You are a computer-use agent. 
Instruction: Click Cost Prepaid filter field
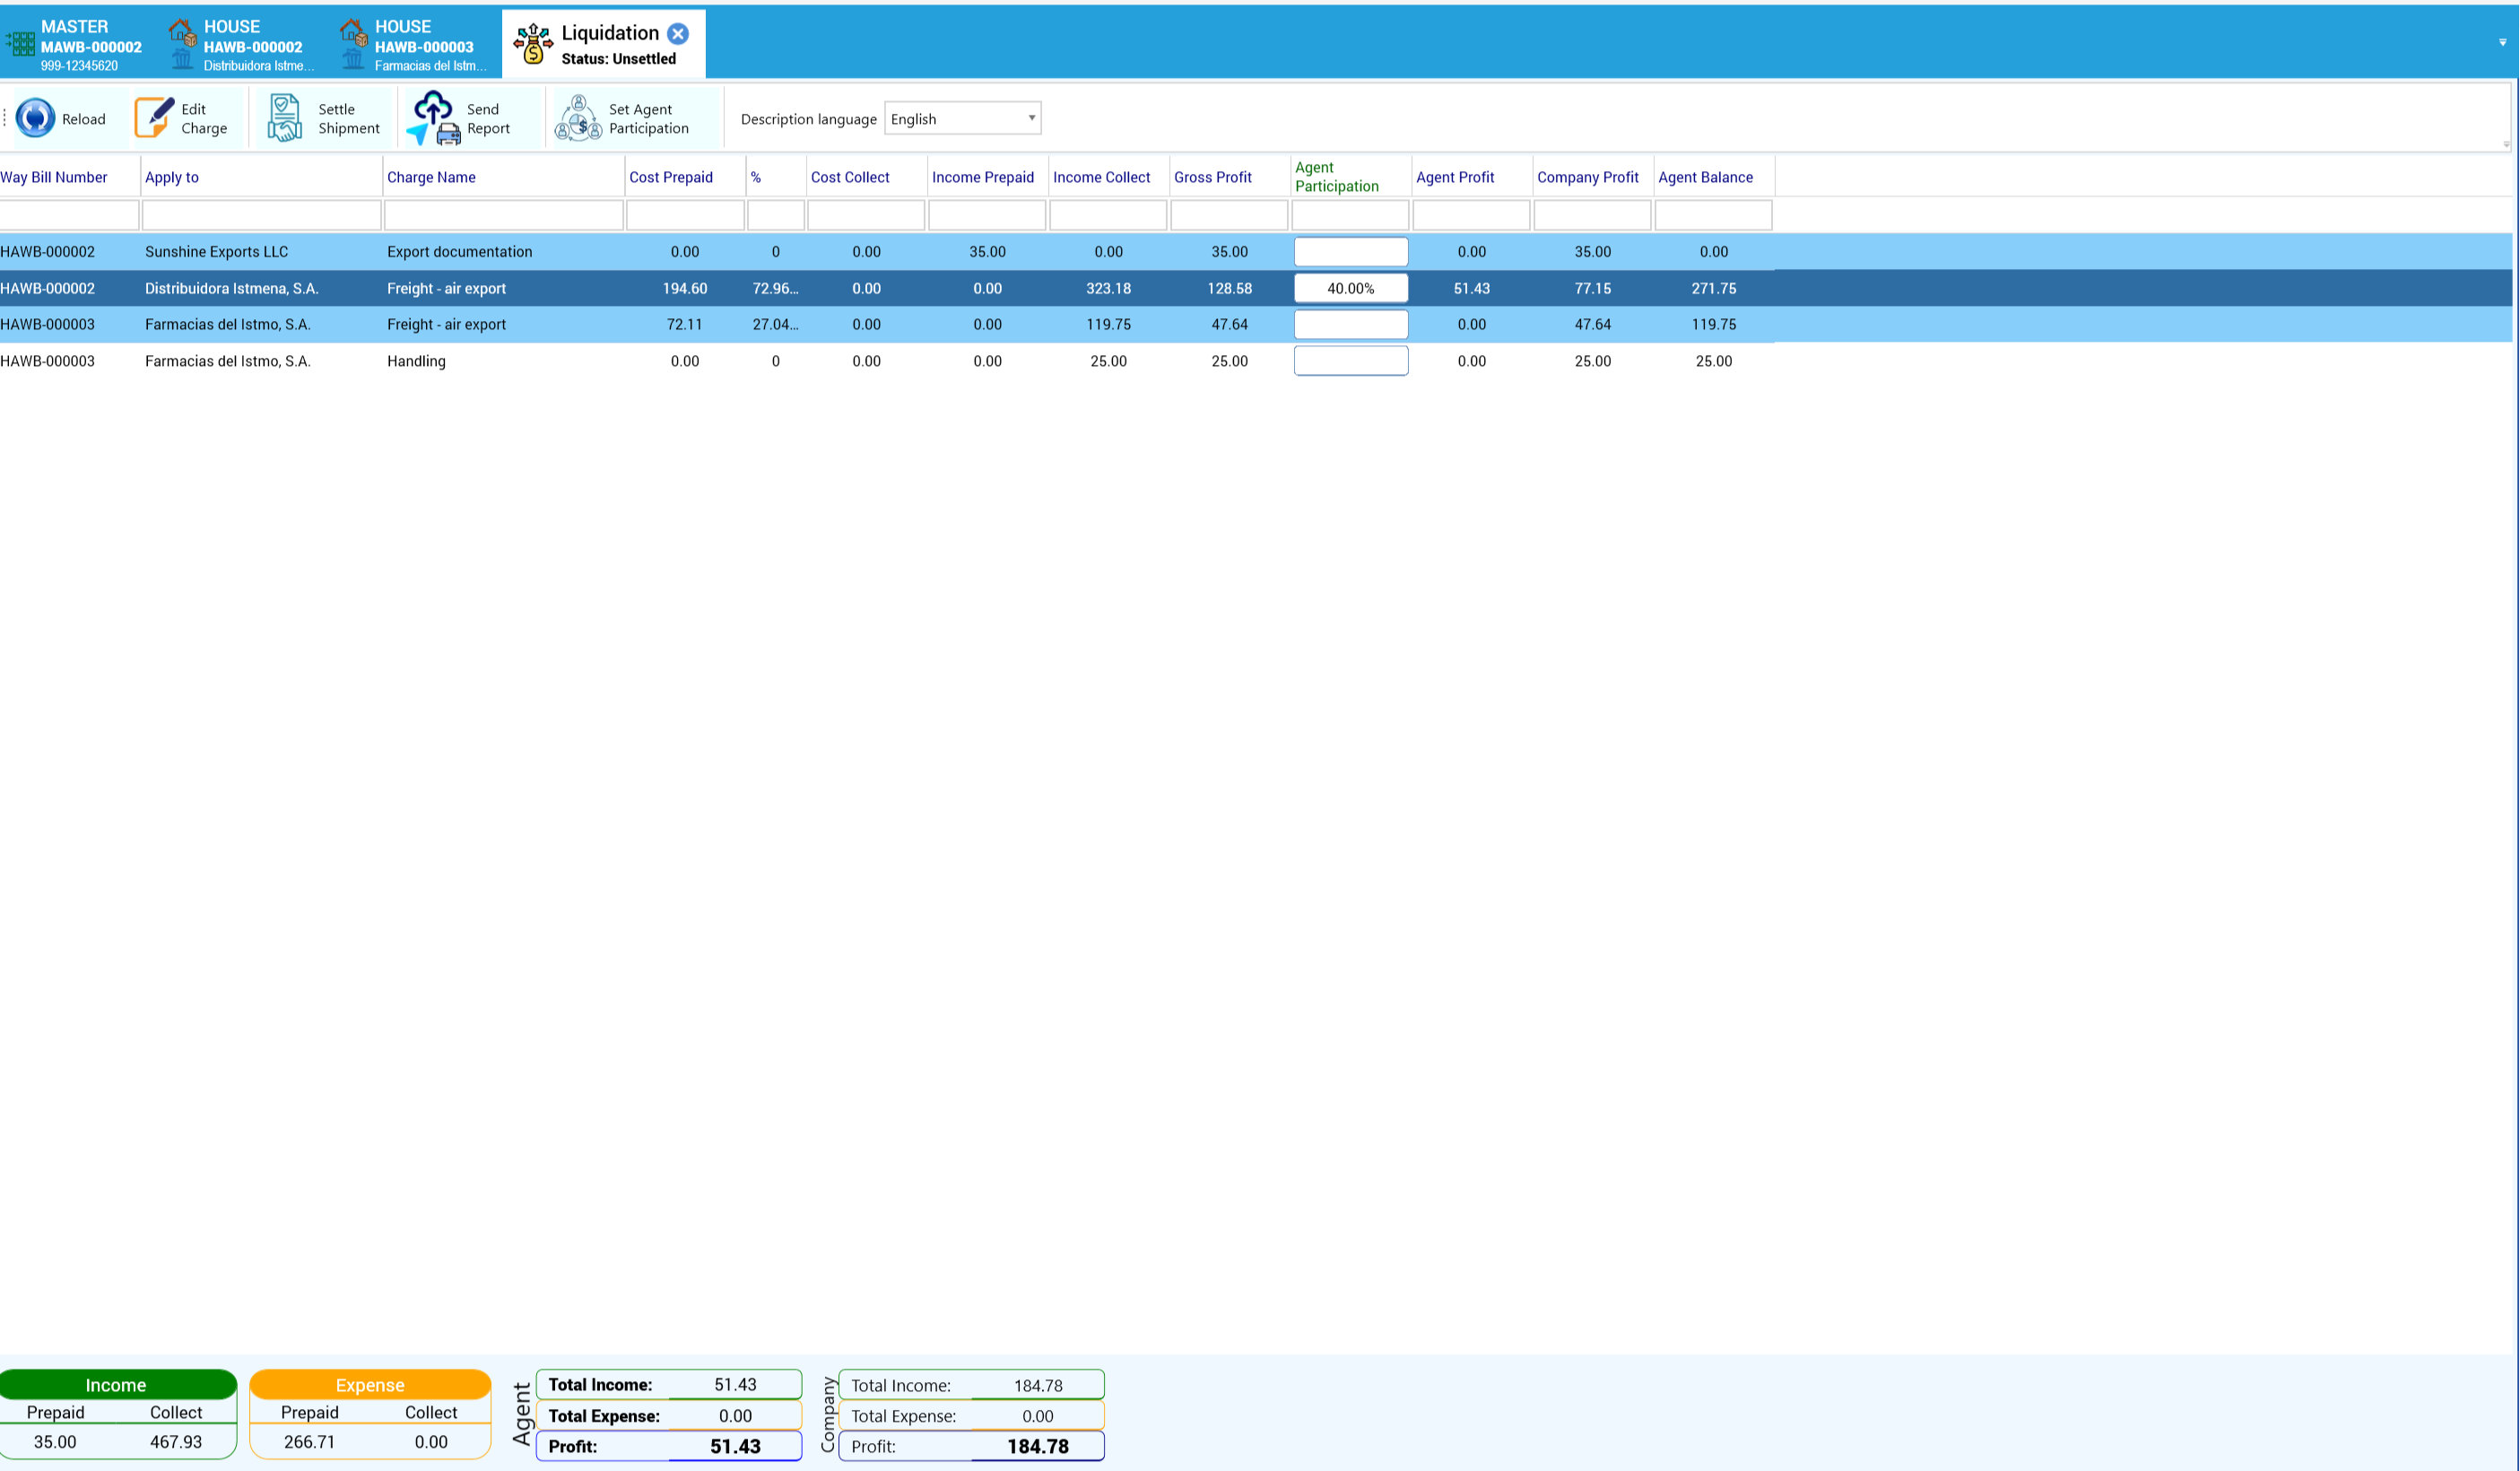pyautogui.click(x=685, y=215)
